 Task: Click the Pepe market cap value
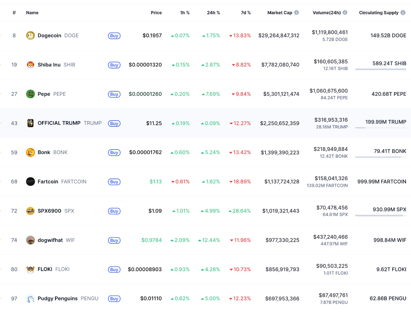point(279,94)
